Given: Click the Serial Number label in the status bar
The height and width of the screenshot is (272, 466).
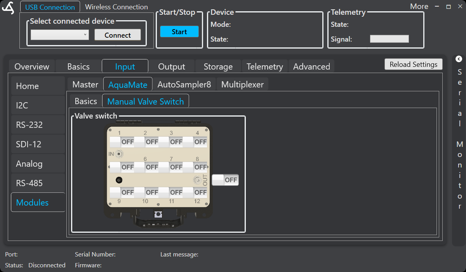Looking at the screenshot, I should click(x=95, y=255).
